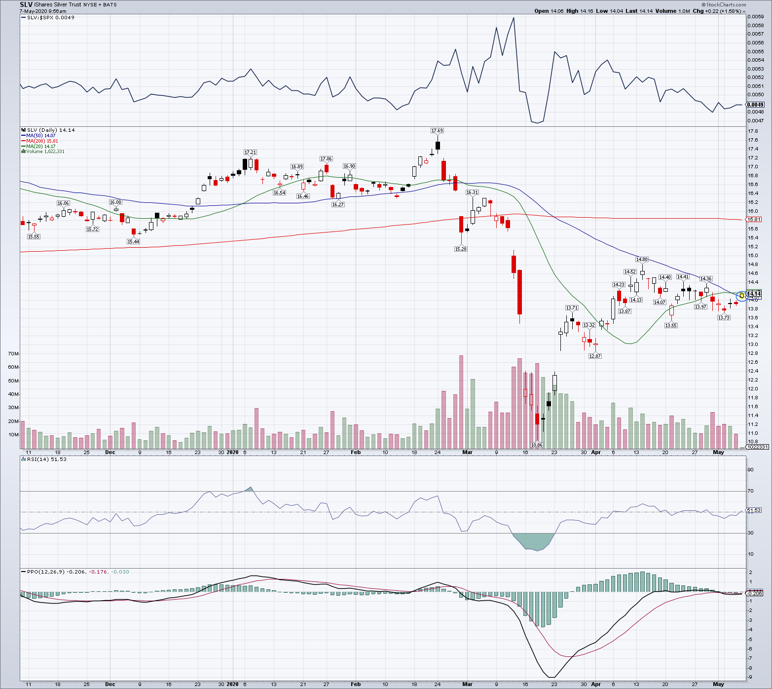
Task: Click the 14.52 price label
Action: click(x=630, y=272)
